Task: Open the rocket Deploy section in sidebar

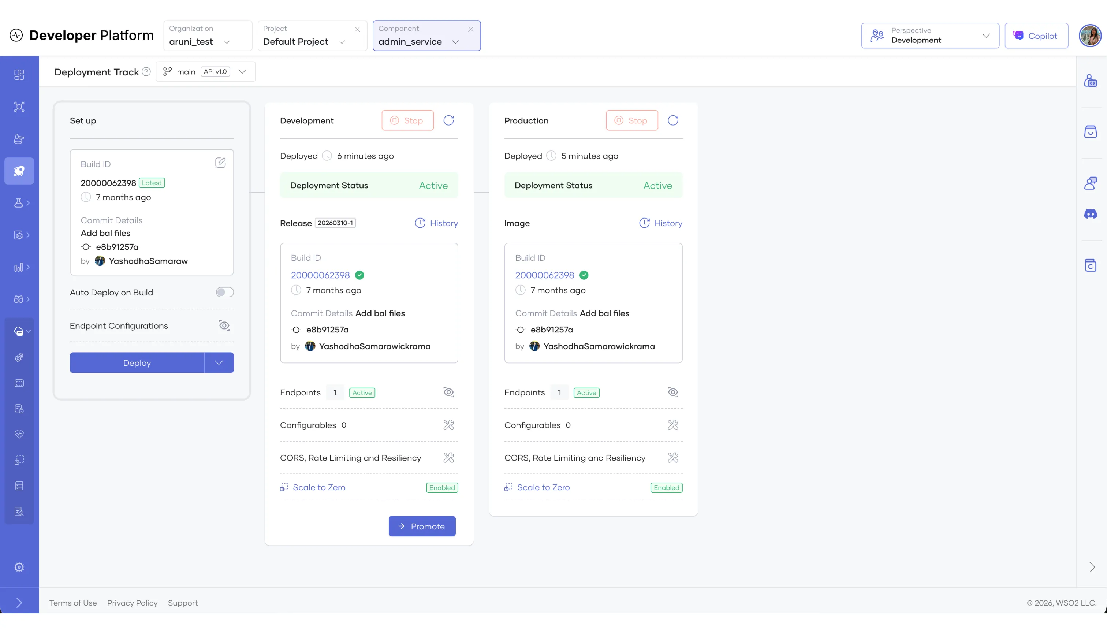Action: (x=19, y=171)
